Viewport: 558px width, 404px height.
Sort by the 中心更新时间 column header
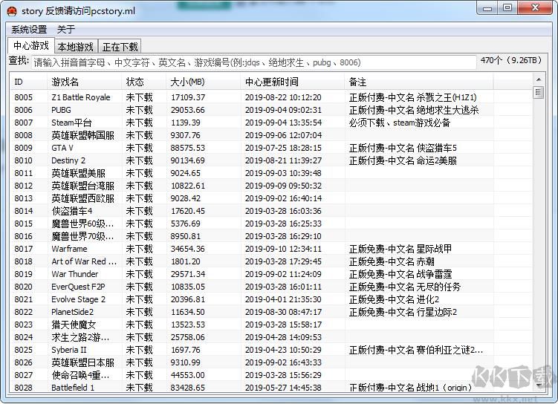(x=293, y=82)
